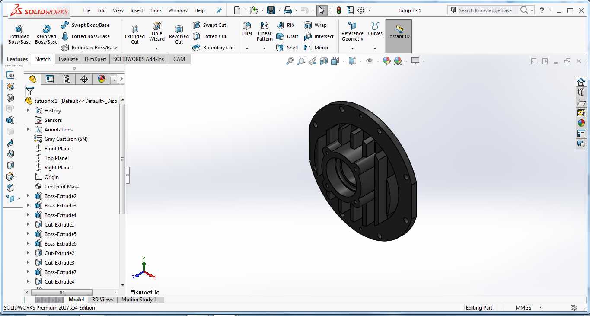The image size is (590, 316).
Task: Pick the Lofted Cut tool
Action: 210,36
